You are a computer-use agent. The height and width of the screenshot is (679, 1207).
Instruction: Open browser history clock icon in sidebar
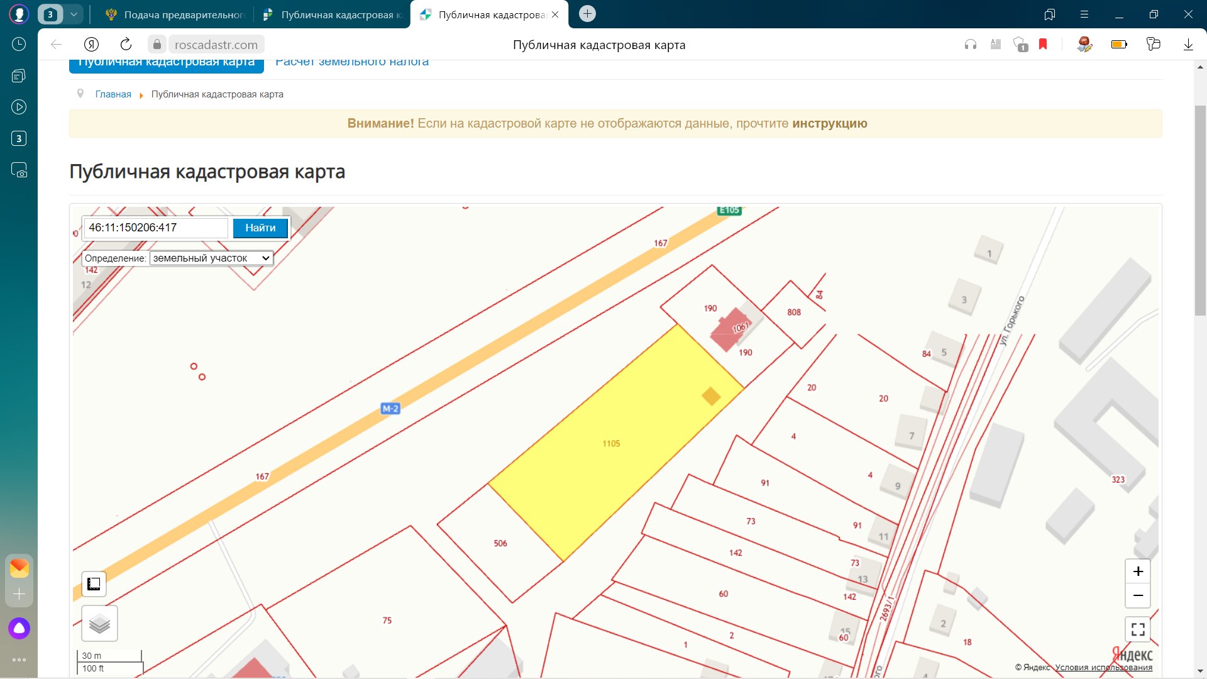click(19, 44)
